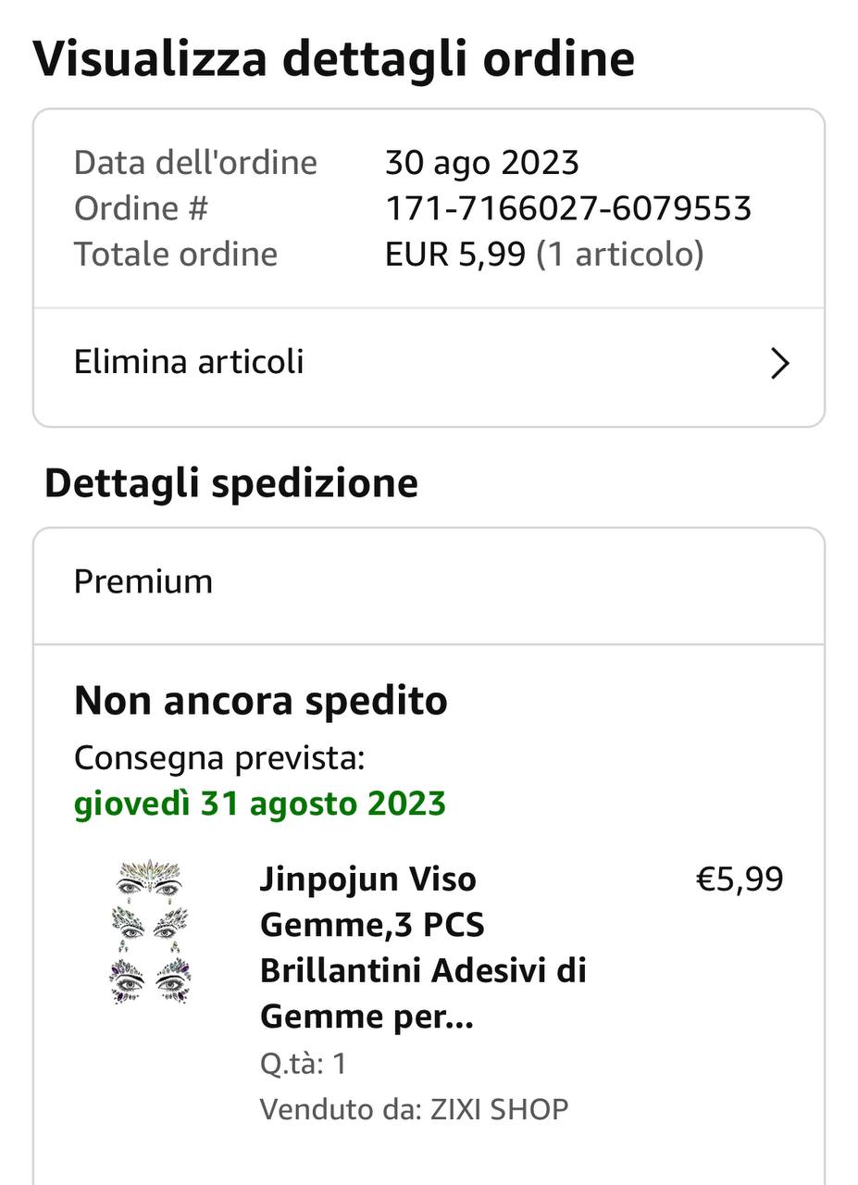Tap the Data dell'ordine label

pyautogui.click(x=195, y=163)
